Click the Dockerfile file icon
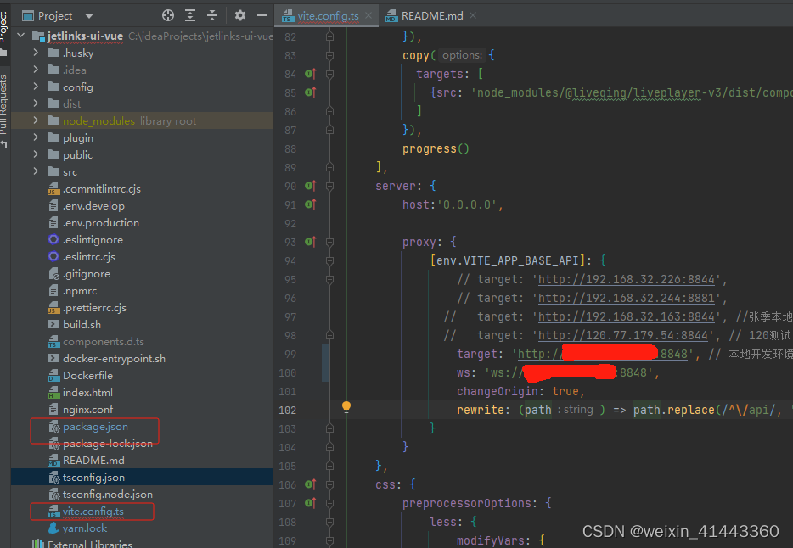Viewport: 793px width, 548px height. [54, 375]
